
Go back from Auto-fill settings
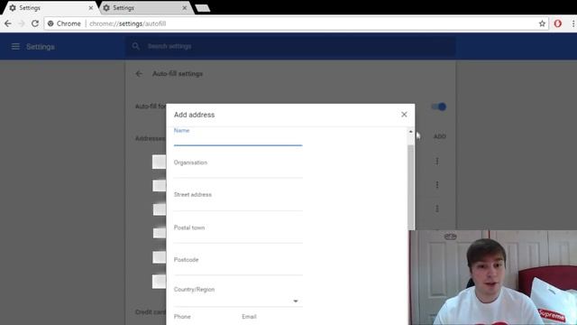coord(139,74)
